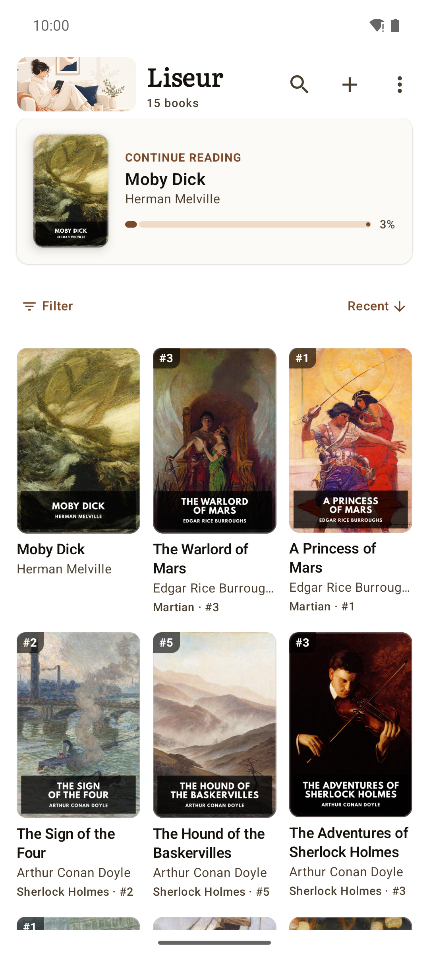
Task: Tap the plus icon to add a book
Action: pyautogui.click(x=350, y=84)
